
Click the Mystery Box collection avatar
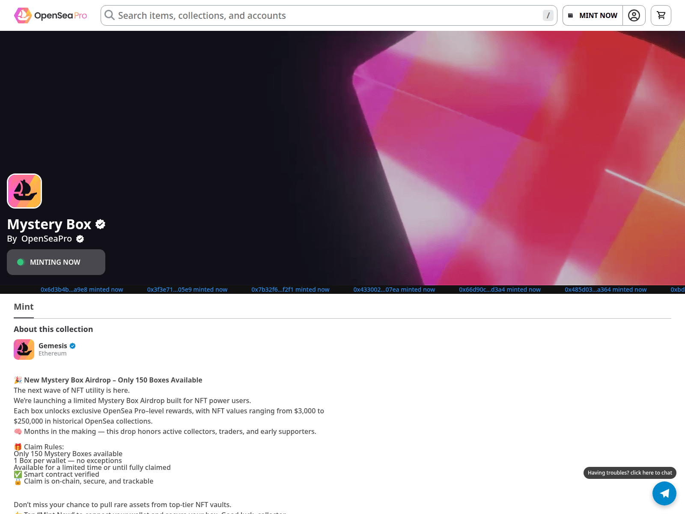click(x=24, y=191)
